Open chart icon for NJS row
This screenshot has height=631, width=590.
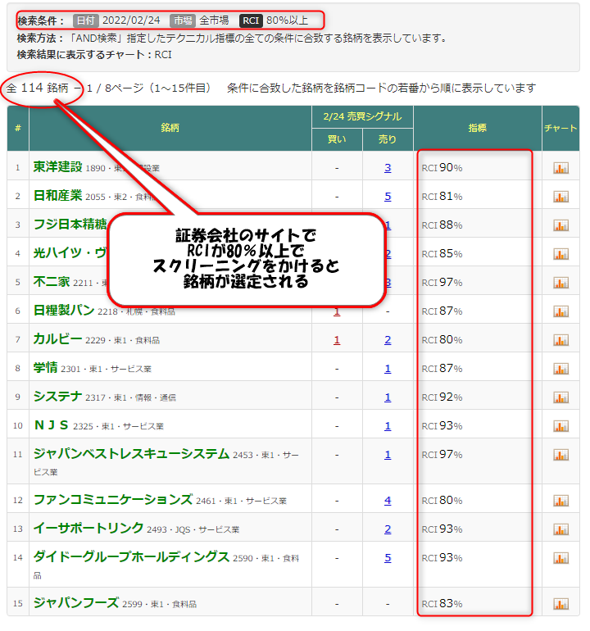[x=560, y=426]
